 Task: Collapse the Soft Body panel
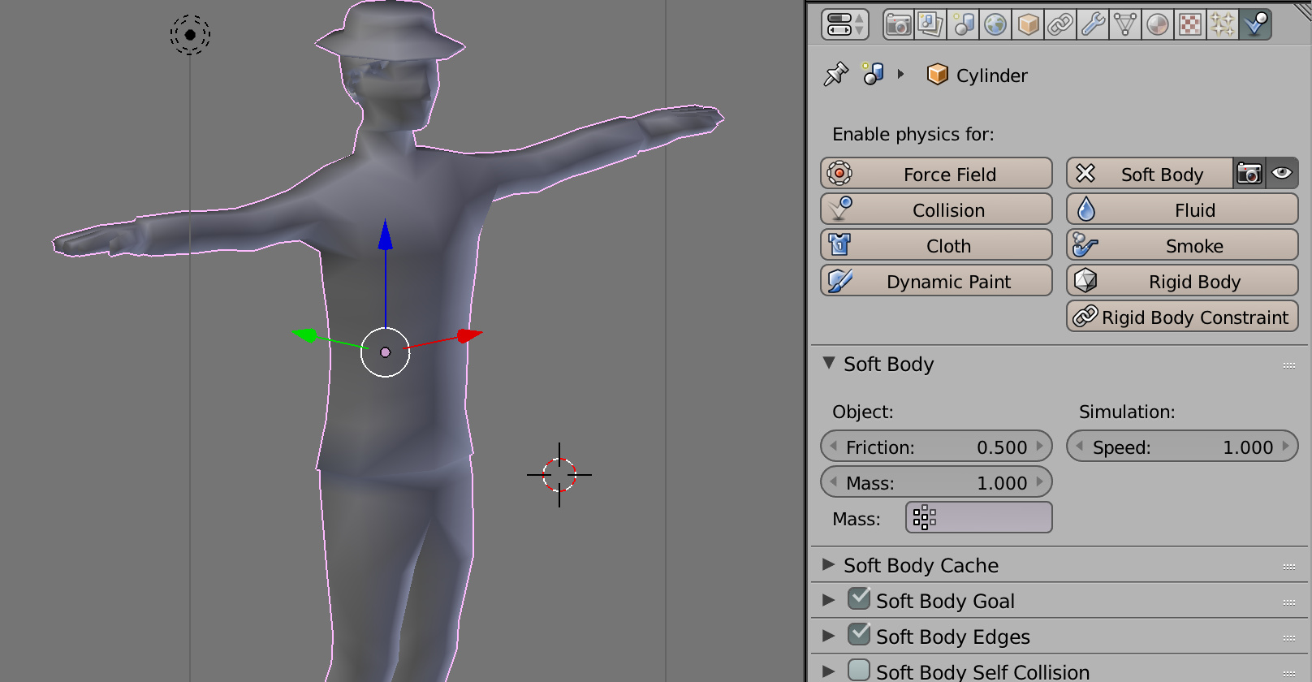(829, 363)
